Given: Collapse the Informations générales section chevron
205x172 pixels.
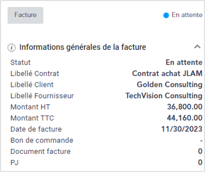Looking at the screenshot, I should tap(197, 47).
